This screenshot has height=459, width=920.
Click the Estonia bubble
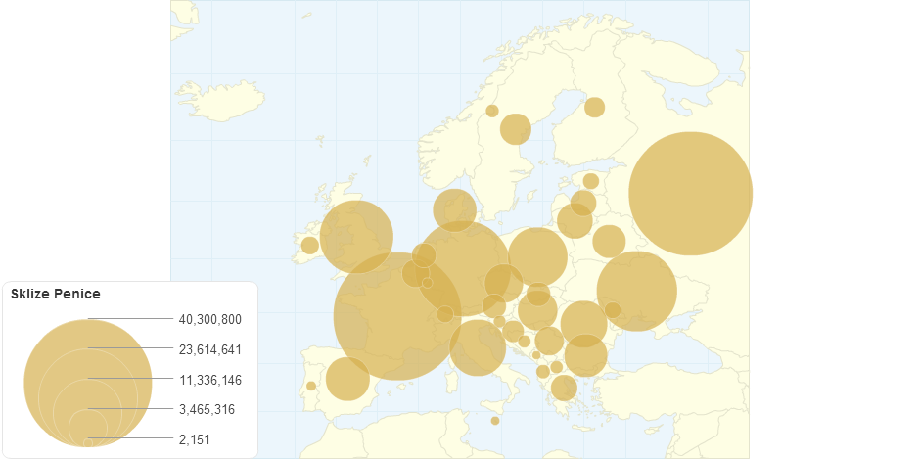(591, 181)
